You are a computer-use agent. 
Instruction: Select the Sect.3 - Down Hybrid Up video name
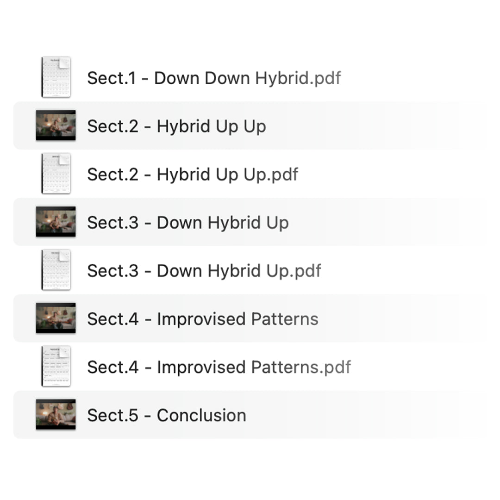tap(188, 223)
